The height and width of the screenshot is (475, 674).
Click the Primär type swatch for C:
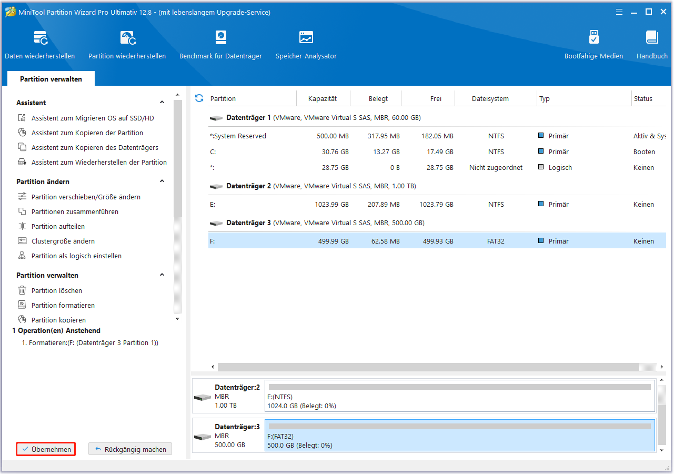click(541, 151)
